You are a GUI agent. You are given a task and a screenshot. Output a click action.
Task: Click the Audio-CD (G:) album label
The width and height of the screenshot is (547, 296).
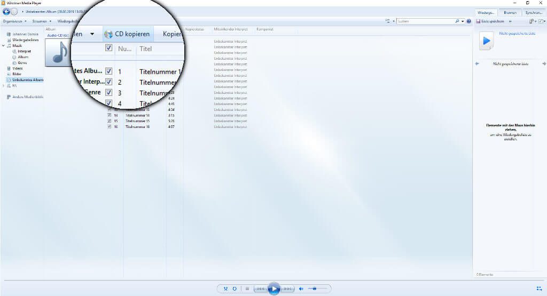58,36
